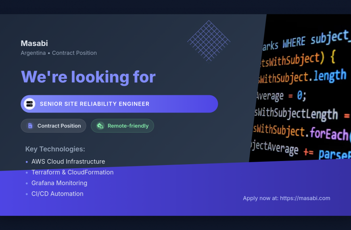The image size is (351, 230).
Task: Select the Terraform & CloudFormation list item
Action: pos(72,172)
